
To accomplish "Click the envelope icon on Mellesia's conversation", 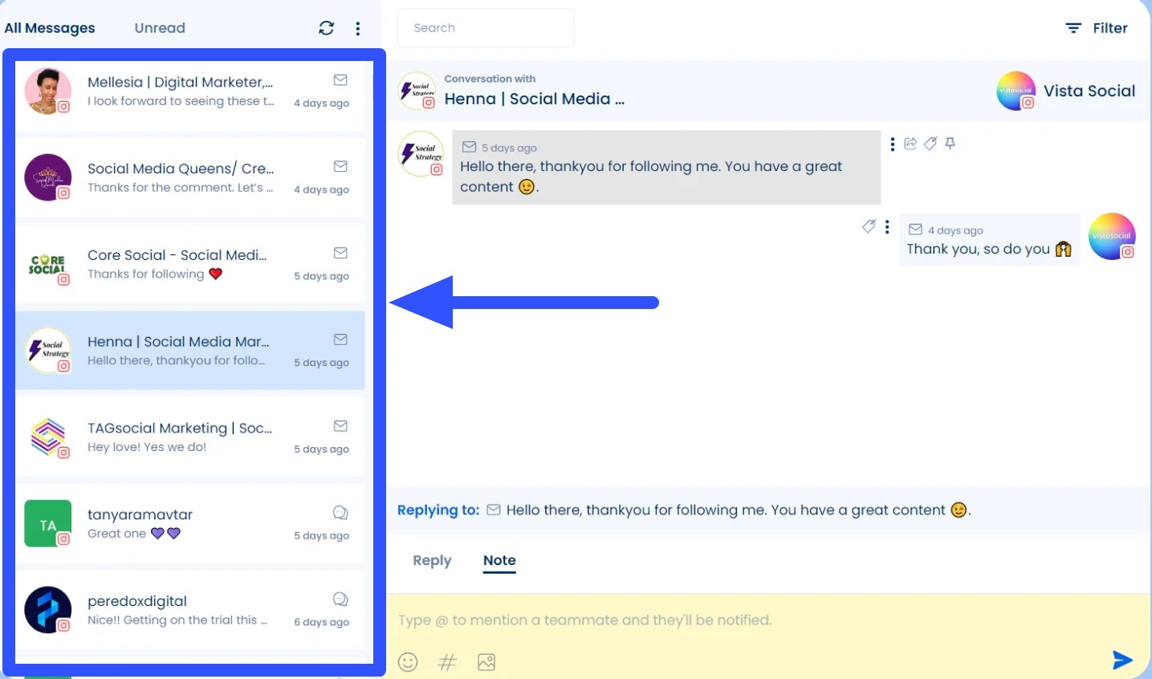I will (340, 79).
